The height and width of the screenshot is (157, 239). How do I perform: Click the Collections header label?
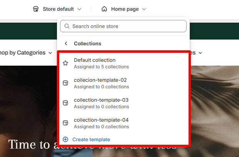click(x=87, y=44)
